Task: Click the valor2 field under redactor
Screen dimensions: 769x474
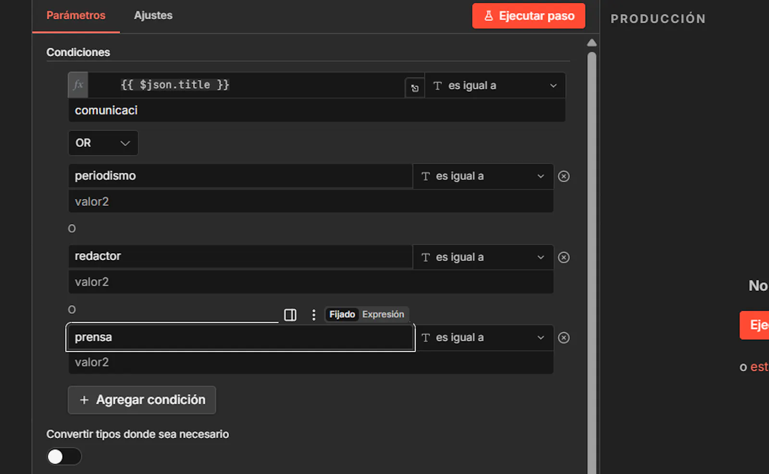Action: coord(310,282)
